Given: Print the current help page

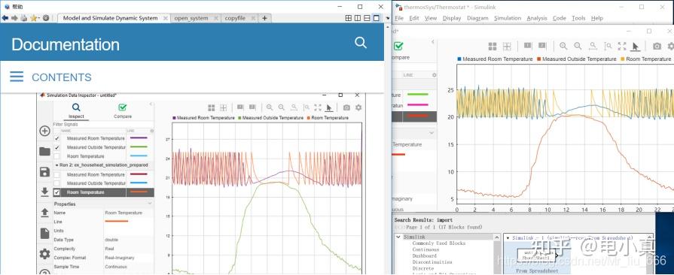Looking at the screenshot, I should (x=23, y=18).
